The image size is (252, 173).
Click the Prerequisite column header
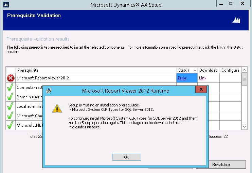click(x=96, y=70)
